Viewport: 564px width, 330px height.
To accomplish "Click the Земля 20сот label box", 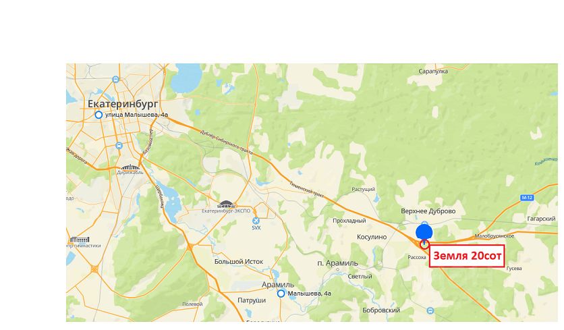I will (467, 256).
